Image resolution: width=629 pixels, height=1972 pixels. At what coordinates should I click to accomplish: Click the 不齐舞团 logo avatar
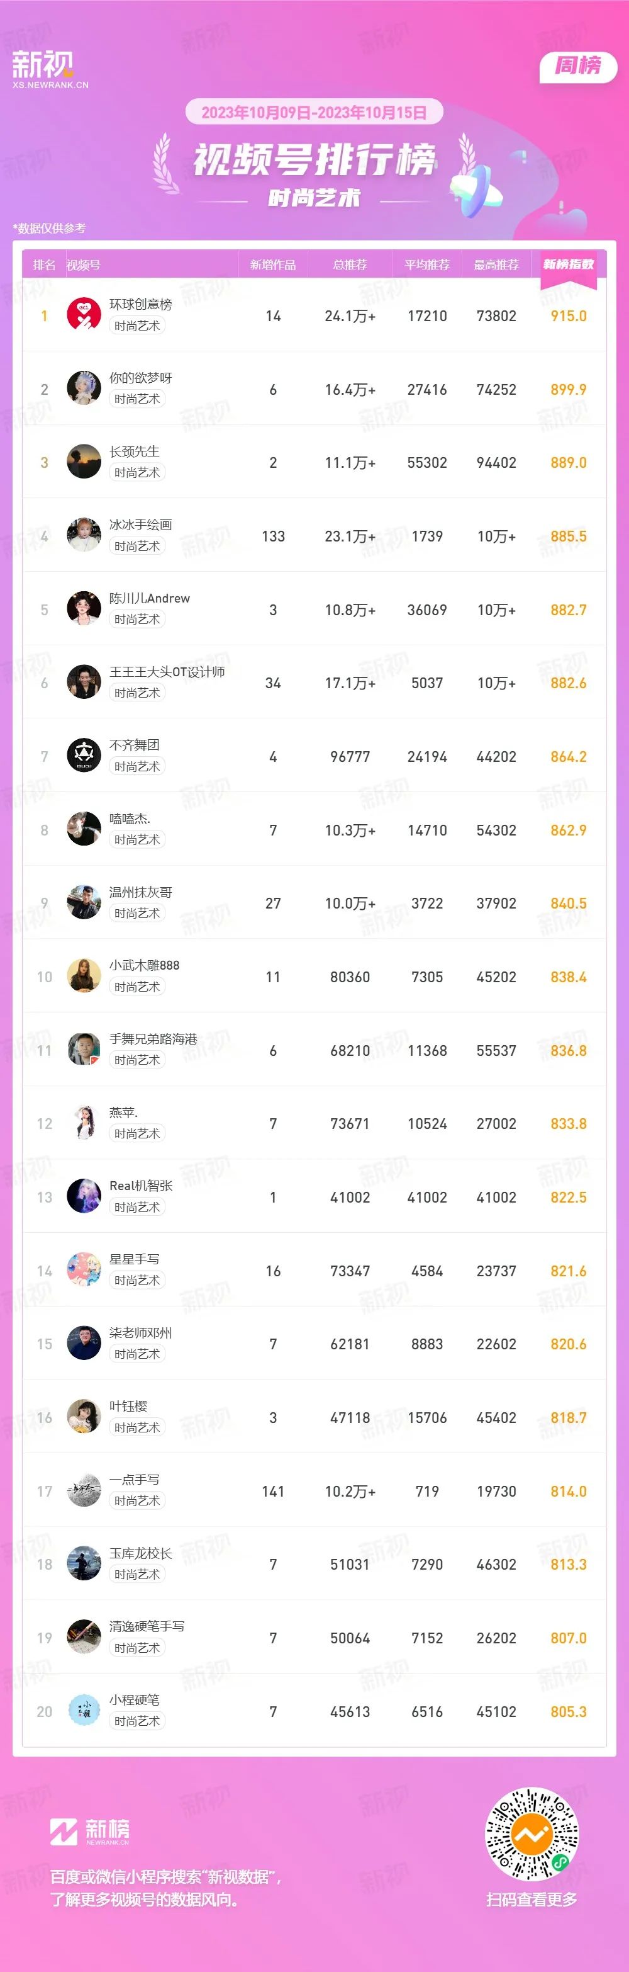click(84, 756)
